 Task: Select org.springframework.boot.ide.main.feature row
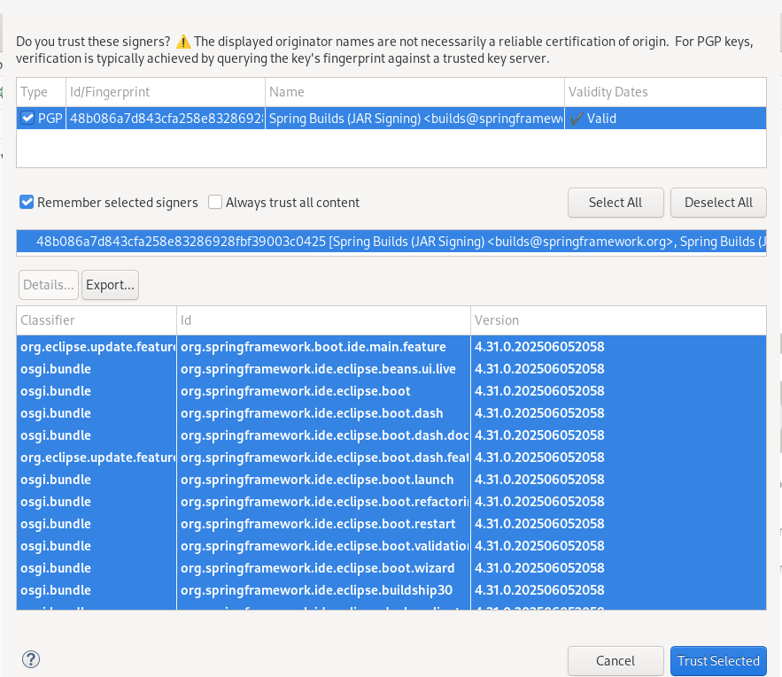click(391, 347)
